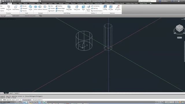Open the Solid History tool

[16, 8]
